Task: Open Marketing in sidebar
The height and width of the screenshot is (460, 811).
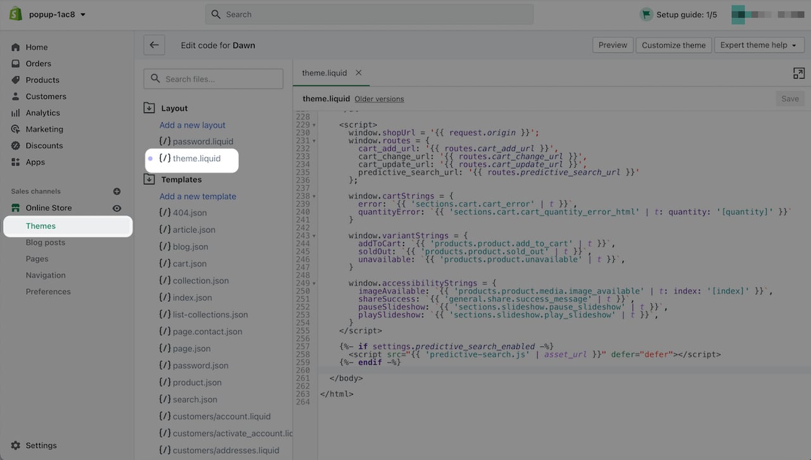Action: 44,129
